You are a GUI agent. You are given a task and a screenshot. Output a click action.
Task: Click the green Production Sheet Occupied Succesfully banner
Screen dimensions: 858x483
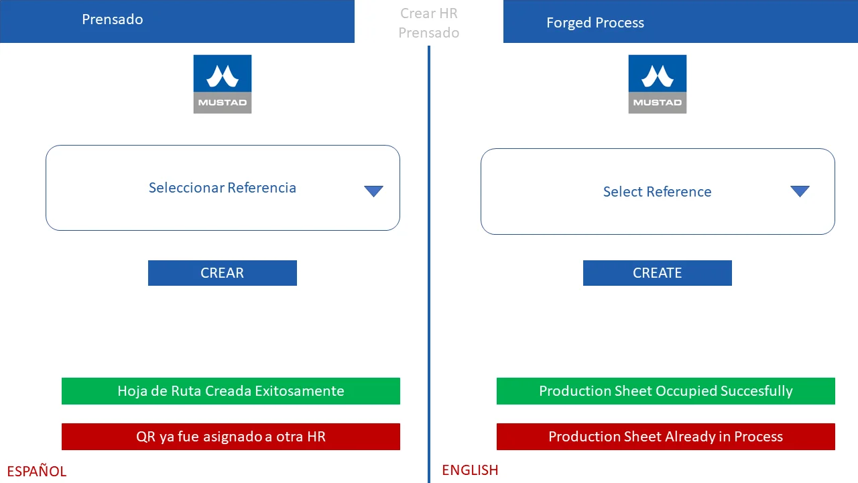pyautogui.click(x=666, y=391)
